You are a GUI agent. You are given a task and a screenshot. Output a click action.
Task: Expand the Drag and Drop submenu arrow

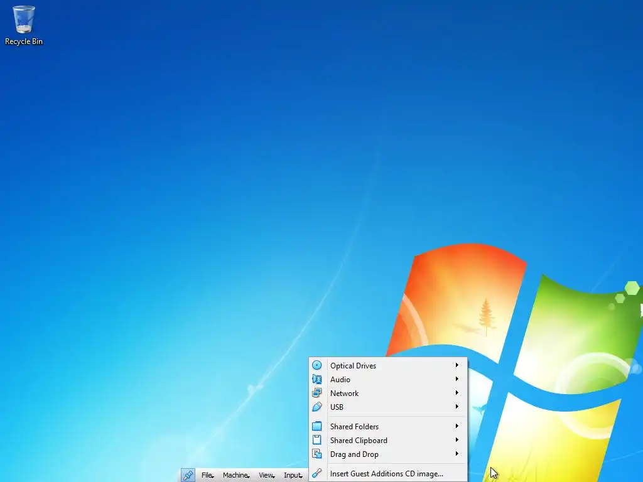tap(457, 454)
